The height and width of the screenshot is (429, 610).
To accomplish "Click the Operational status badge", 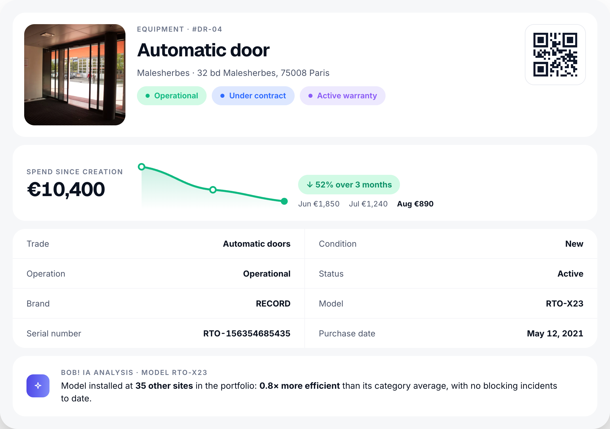I will point(172,96).
